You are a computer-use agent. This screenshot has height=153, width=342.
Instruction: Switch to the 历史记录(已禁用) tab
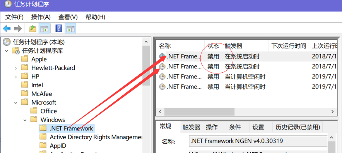click(298, 127)
